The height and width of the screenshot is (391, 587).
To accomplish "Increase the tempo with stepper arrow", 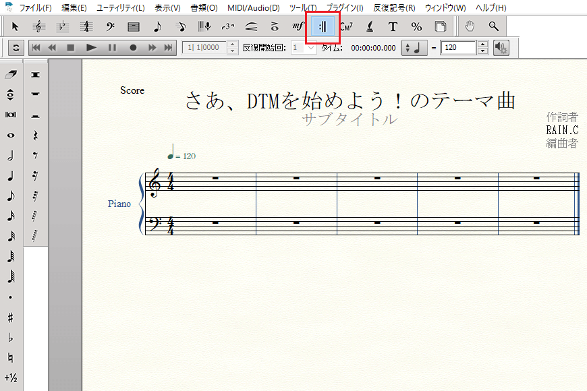I will pyautogui.click(x=482, y=45).
